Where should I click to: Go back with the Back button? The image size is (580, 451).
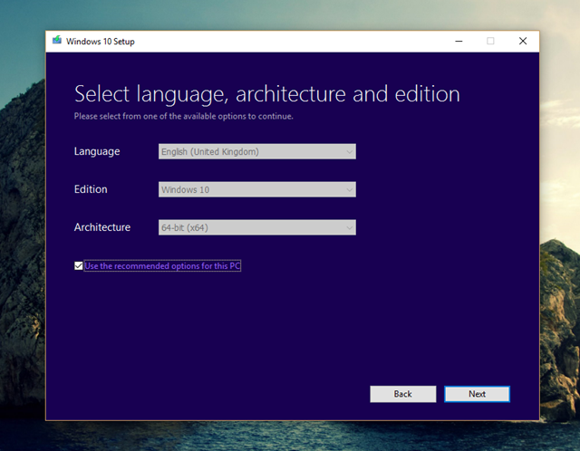(x=403, y=394)
